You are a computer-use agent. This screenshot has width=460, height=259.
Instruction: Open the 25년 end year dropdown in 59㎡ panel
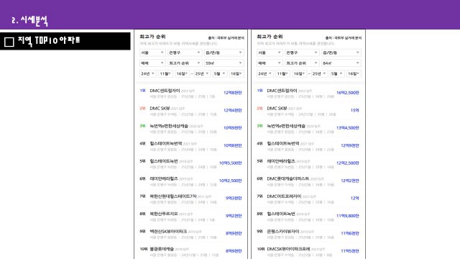point(201,73)
